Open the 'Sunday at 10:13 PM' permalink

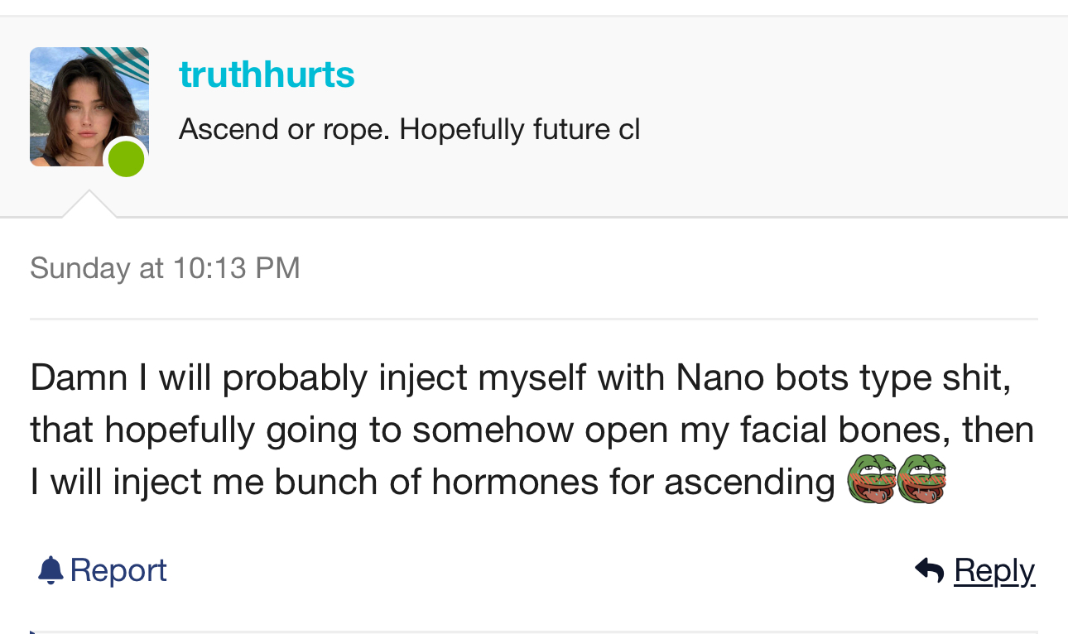coord(165,268)
